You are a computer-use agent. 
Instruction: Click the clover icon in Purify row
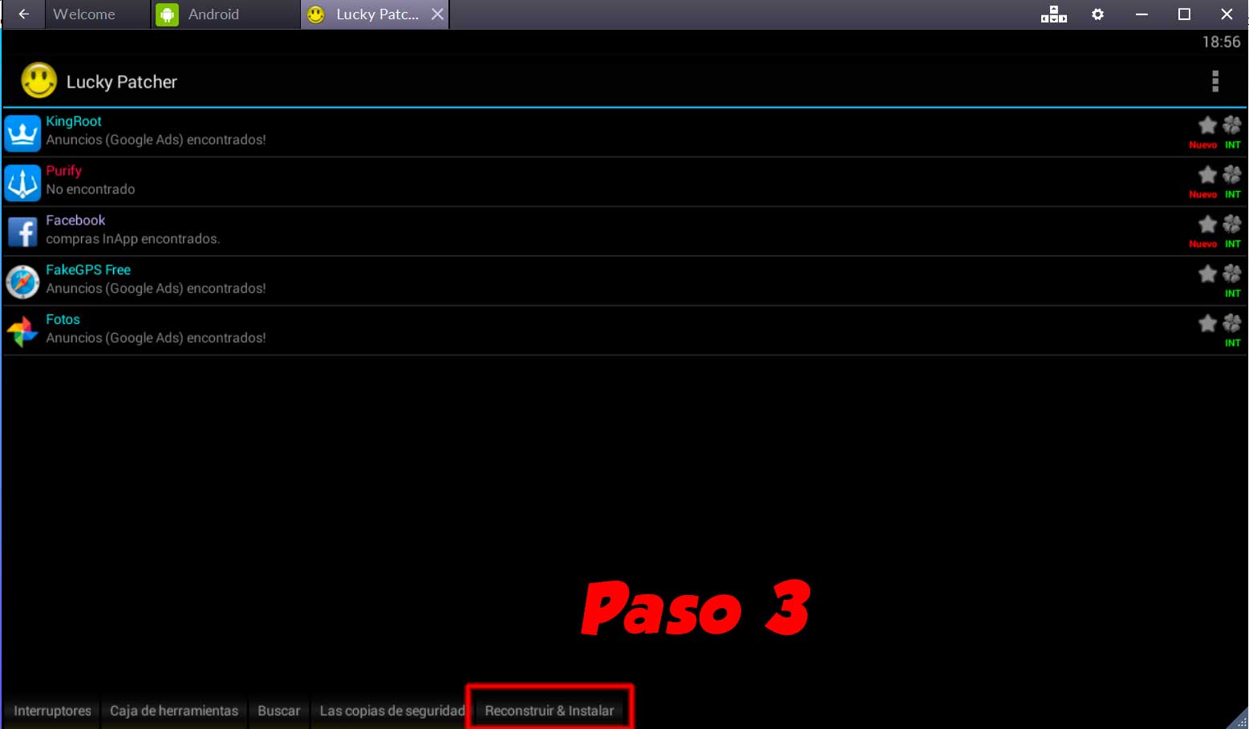tap(1232, 175)
